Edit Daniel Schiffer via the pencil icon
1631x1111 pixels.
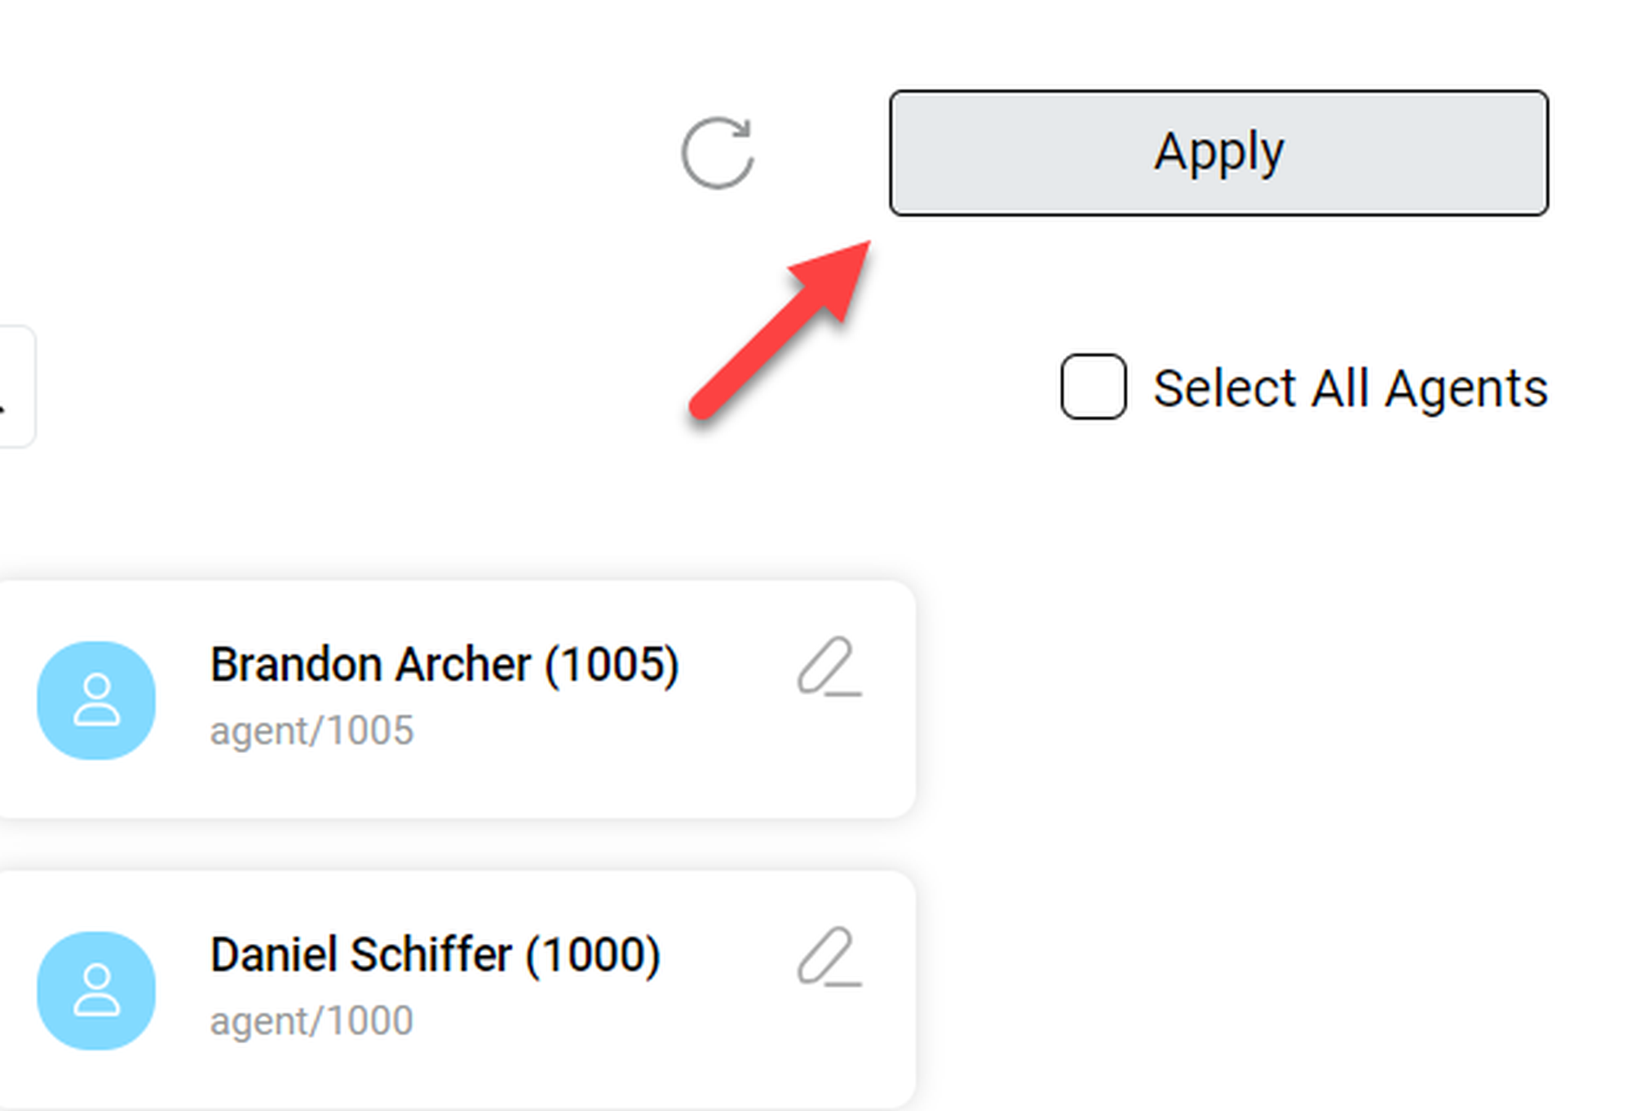click(x=829, y=958)
